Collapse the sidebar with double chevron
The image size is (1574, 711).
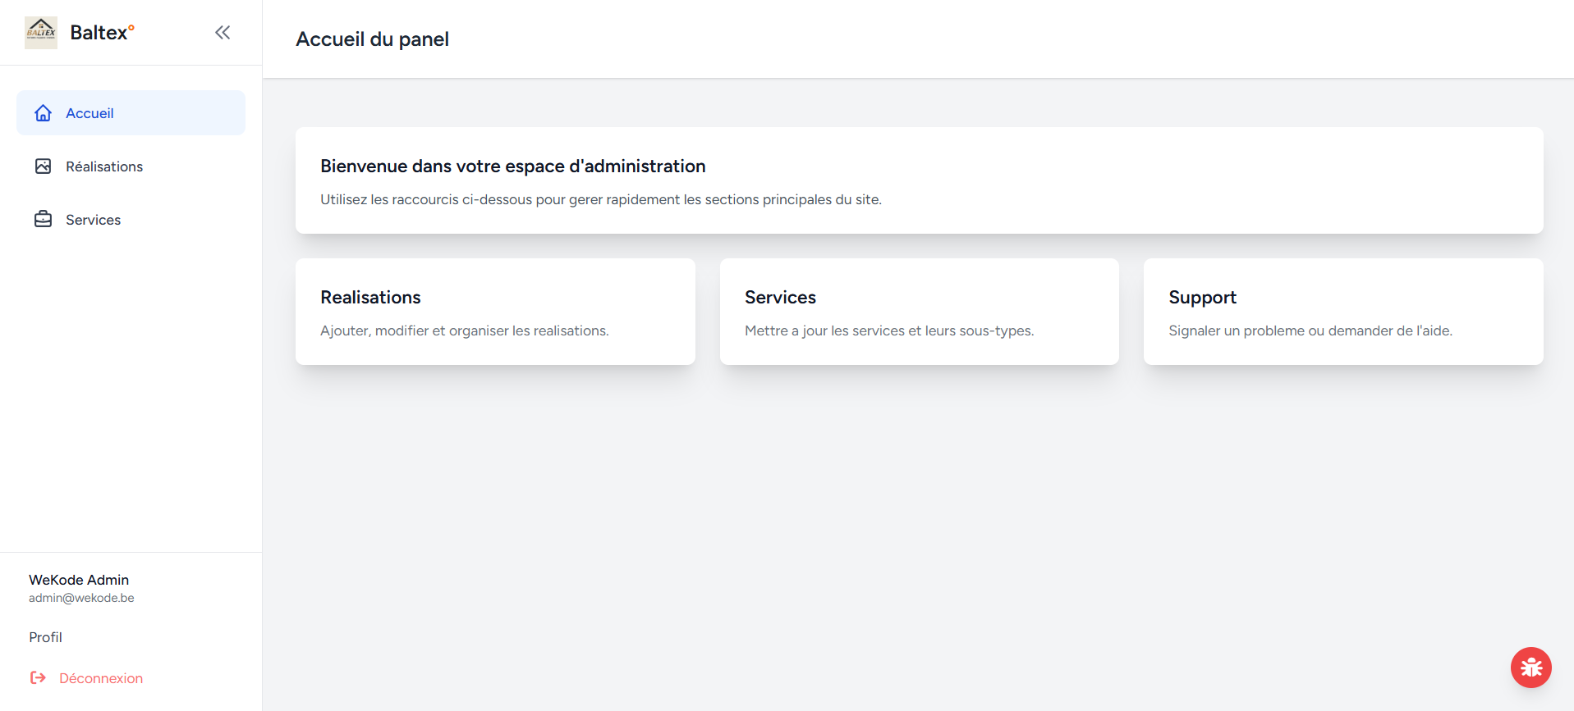click(223, 33)
